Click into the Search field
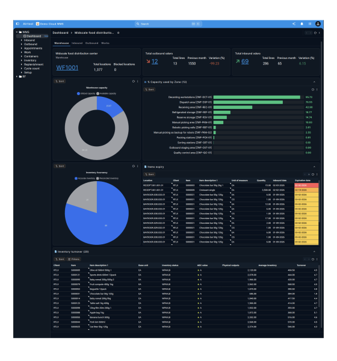Image resolution: width=337 pixels, height=361 pixels. tap(168, 23)
